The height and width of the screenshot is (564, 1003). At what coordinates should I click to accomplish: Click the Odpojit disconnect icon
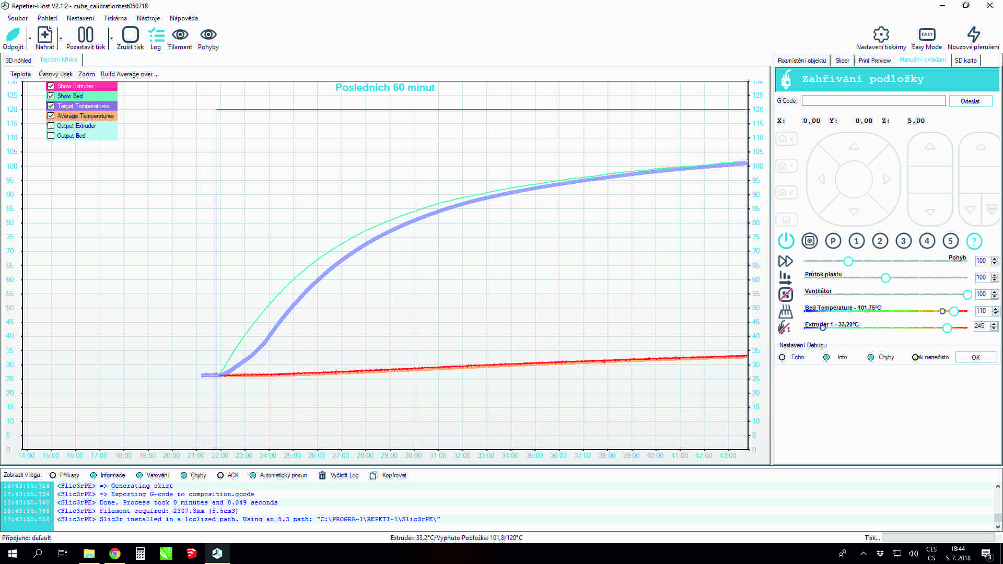(13, 35)
